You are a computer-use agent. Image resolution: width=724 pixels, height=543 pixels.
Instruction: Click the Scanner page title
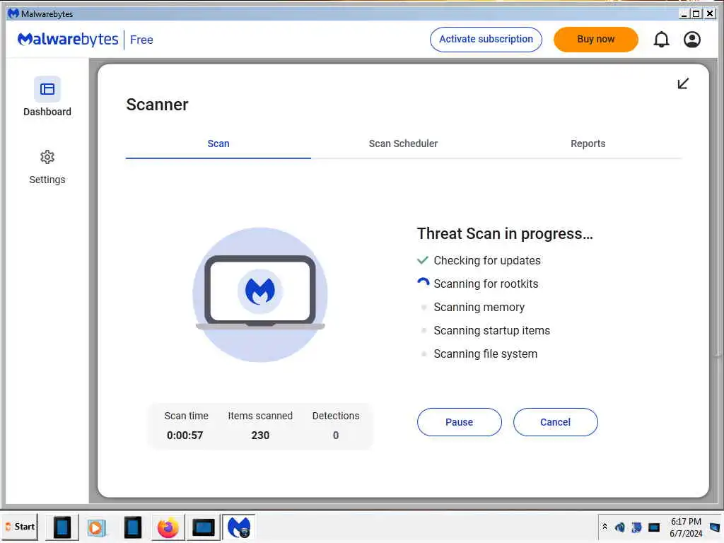[157, 105]
